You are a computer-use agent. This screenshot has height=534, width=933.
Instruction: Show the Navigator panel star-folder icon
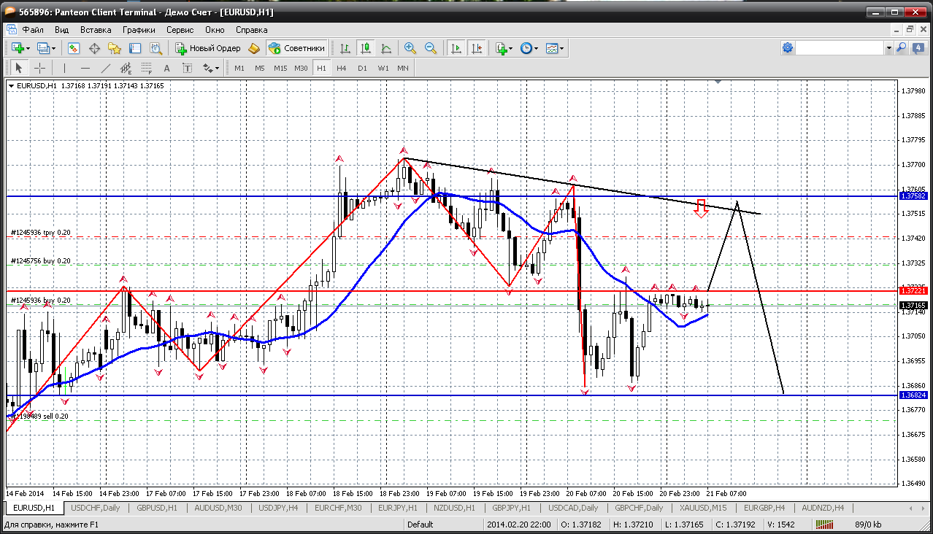115,48
